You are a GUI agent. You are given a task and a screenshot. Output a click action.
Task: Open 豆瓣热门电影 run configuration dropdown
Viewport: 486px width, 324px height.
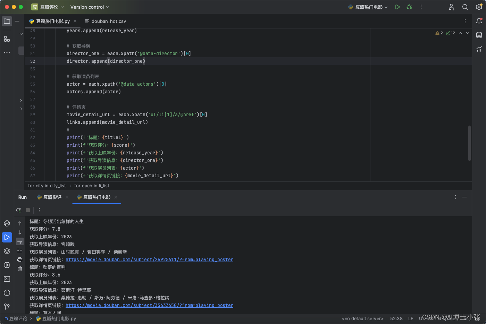pyautogui.click(x=368, y=7)
